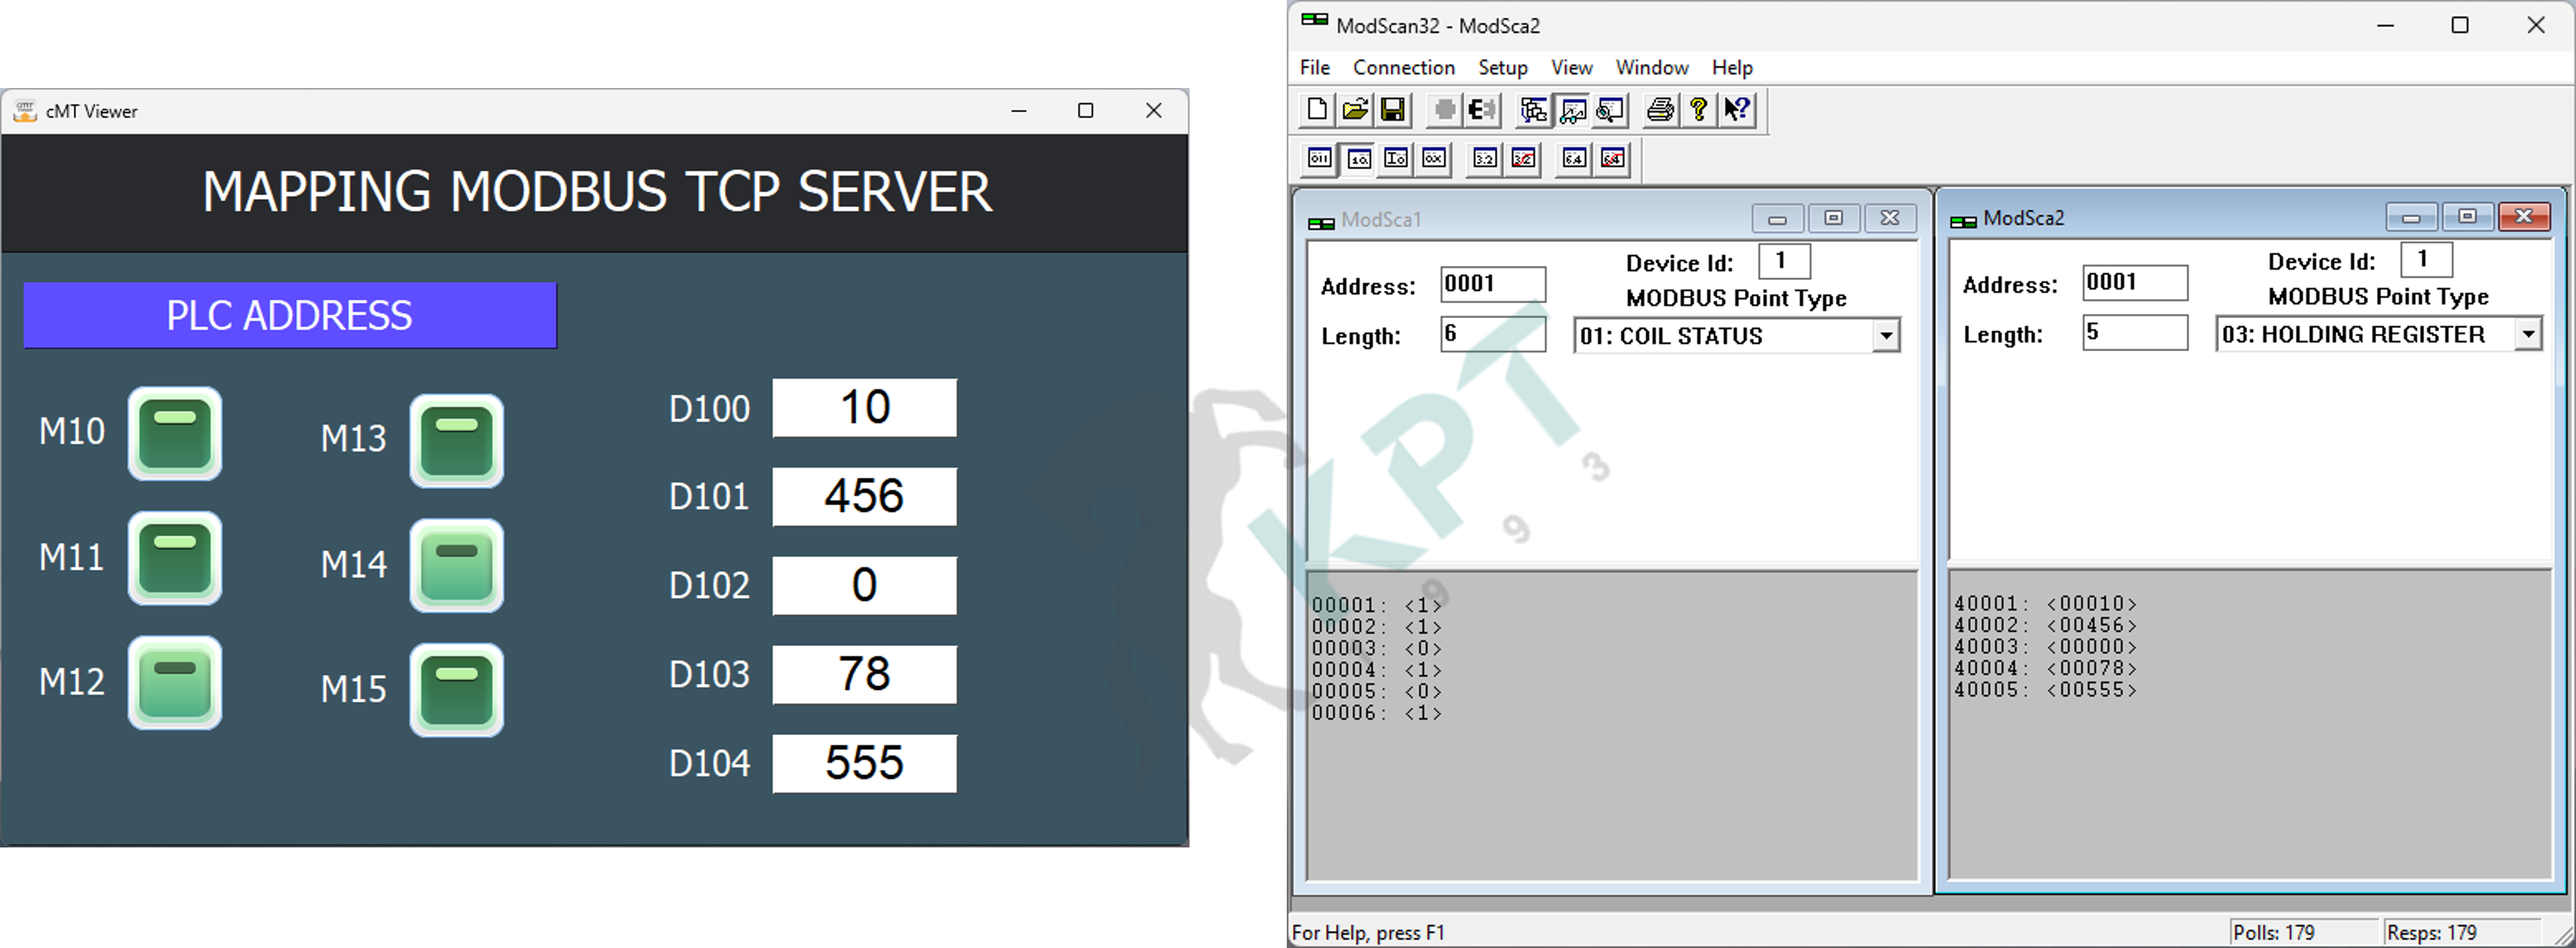Viewport: 2576px width, 948px height.
Task: Click register row '40002: <00456>'
Action: coord(2045,626)
